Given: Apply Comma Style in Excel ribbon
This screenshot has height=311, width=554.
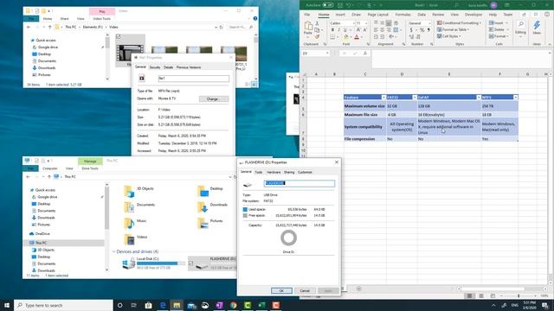Looking at the screenshot, I should pos(428,30).
